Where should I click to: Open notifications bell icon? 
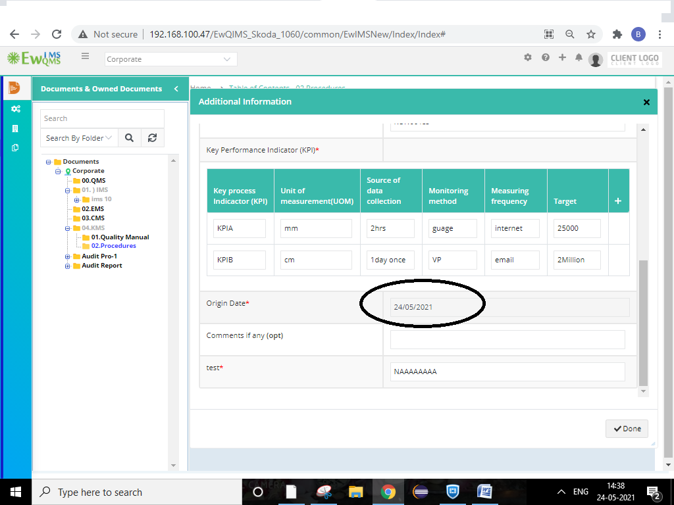pyautogui.click(x=579, y=57)
